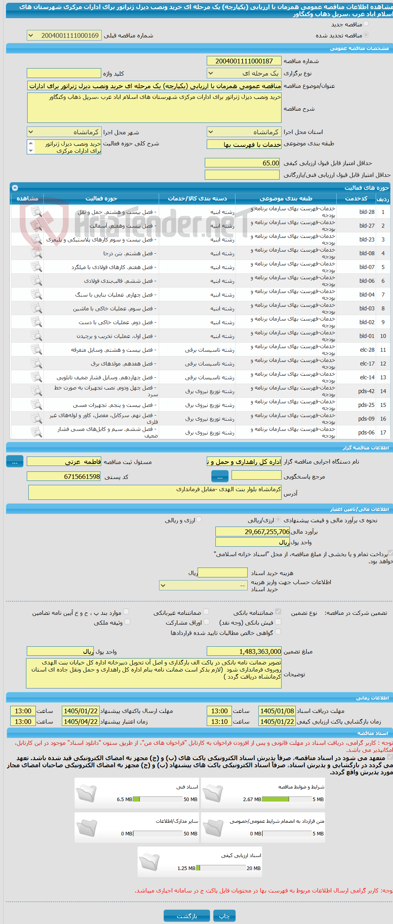
Task: Toggle the ضمانتنامه غیربانکی checkbox
Action: pyautogui.click(x=206, y=612)
